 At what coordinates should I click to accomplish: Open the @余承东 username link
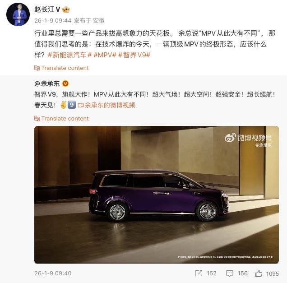(47, 84)
